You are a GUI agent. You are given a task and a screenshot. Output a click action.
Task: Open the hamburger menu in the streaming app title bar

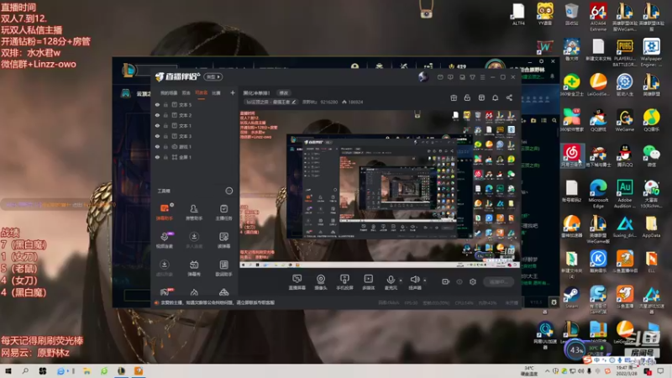[x=482, y=77]
